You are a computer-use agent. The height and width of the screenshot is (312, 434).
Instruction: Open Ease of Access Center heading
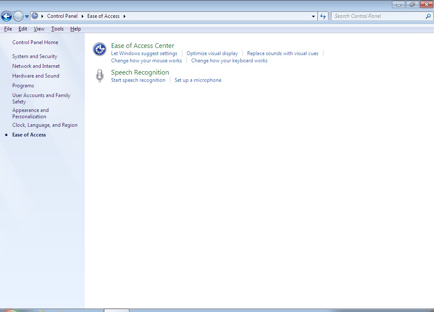coord(142,46)
